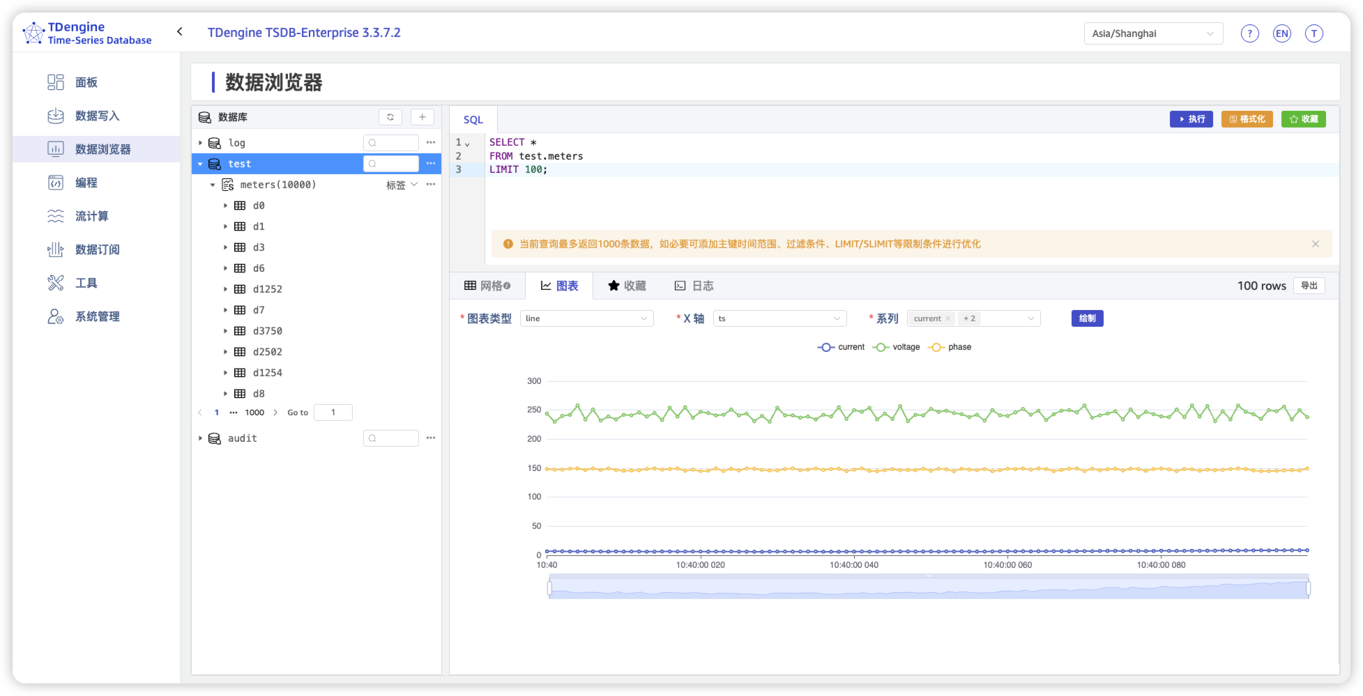
Task: Switch language with the EN icon
Action: pos(1281,33)
